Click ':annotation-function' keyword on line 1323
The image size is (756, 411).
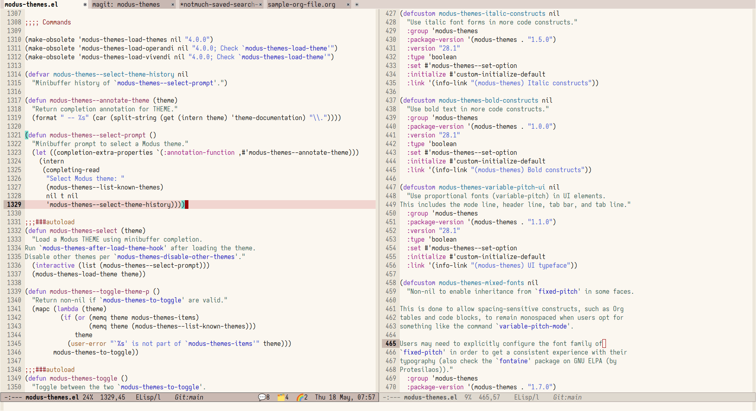click(x=199, y=152)
